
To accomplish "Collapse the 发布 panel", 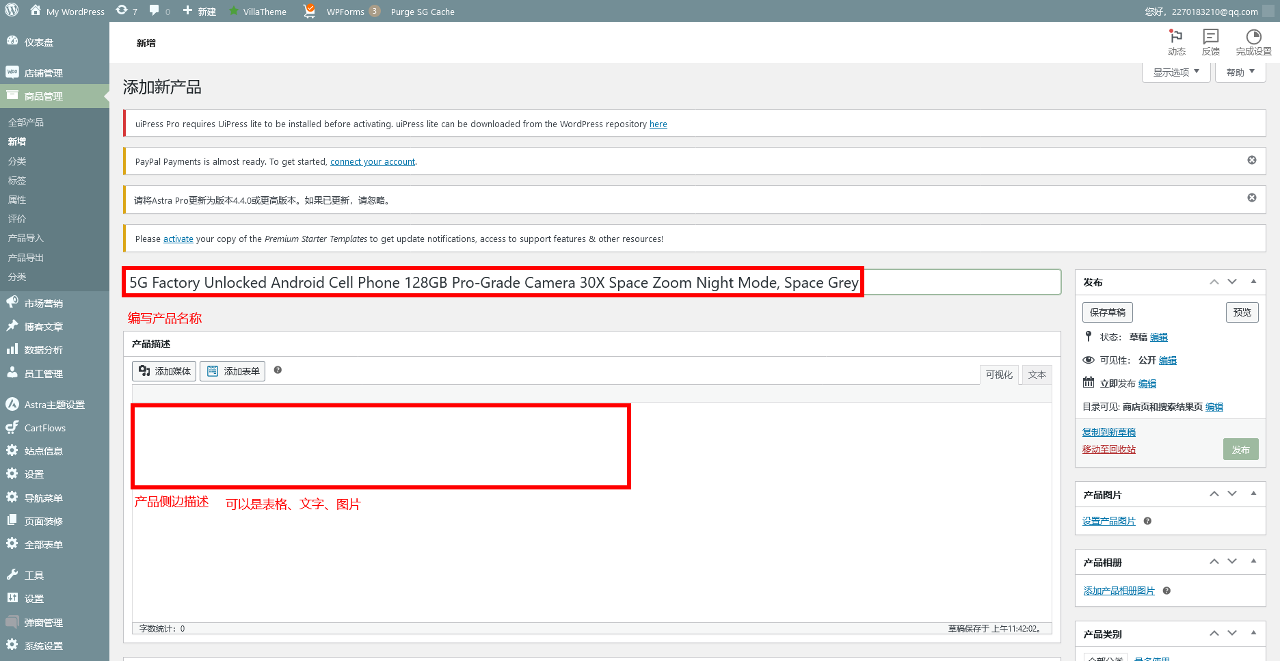I will [x=1253, y=282].
